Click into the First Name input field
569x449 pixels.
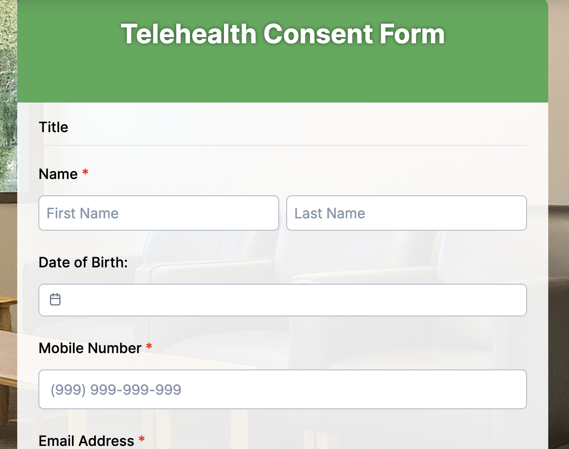[159, 213]
